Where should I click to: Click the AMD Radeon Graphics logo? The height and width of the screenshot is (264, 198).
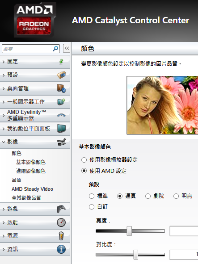(35, 20)
